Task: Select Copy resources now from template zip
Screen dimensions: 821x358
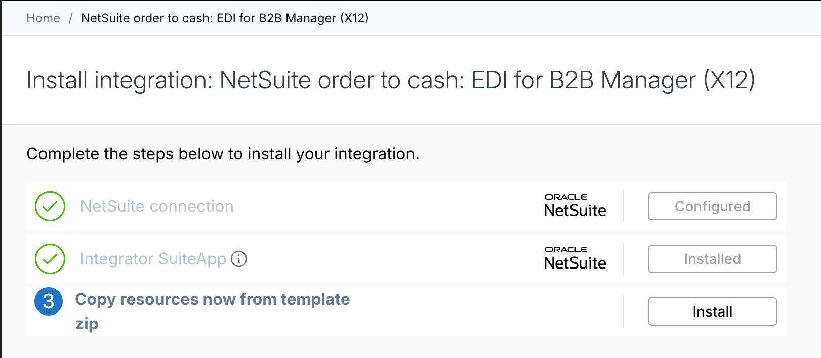Action: 213,311
